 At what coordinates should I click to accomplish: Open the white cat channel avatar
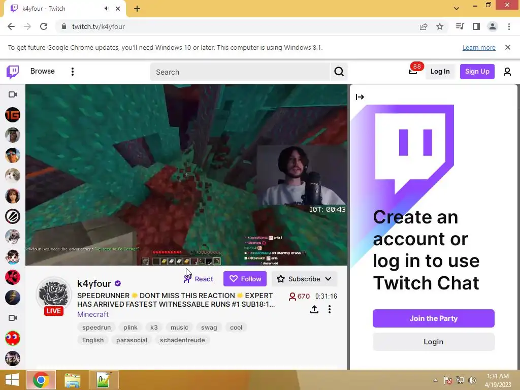coord(13,176)
